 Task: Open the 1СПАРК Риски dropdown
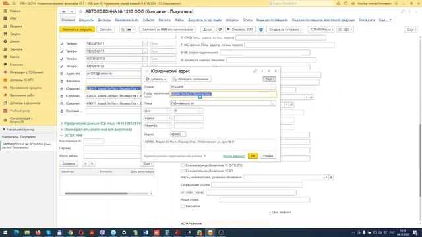pos(321,30)
